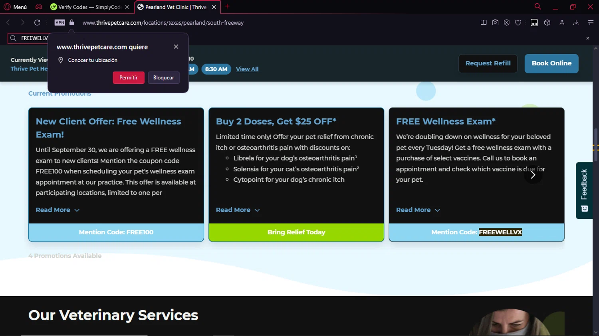Click Mention Code: FREEWELLVX banner
Viewport: 599px width, 336px height.
[476, 232]
